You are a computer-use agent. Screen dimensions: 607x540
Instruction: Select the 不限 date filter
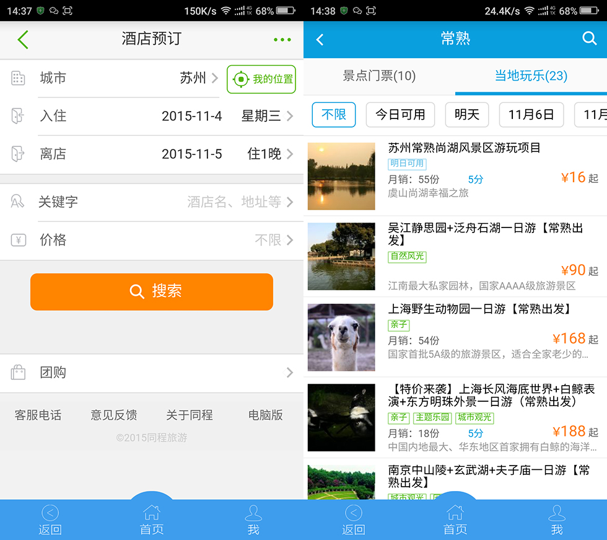coord(334,115)
